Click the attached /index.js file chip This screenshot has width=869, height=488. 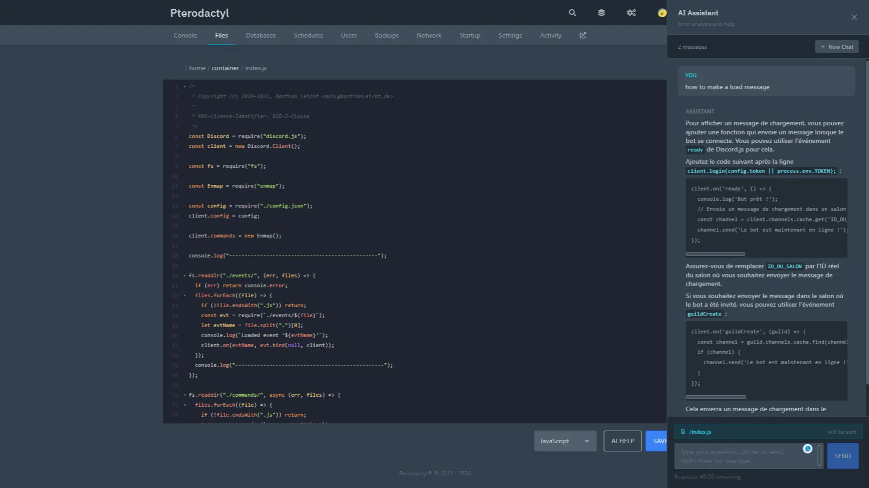pos(700,432)
